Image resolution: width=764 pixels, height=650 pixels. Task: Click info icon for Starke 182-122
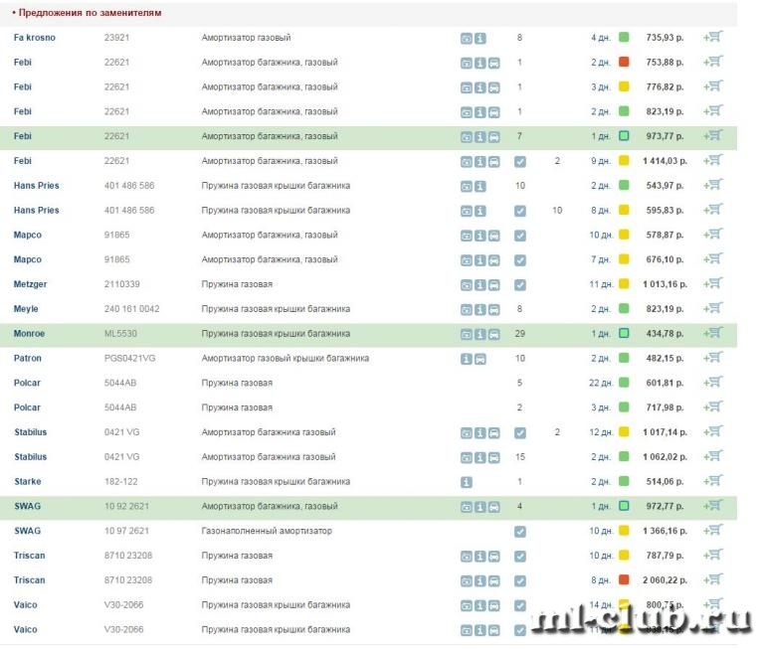click(467, 482)
